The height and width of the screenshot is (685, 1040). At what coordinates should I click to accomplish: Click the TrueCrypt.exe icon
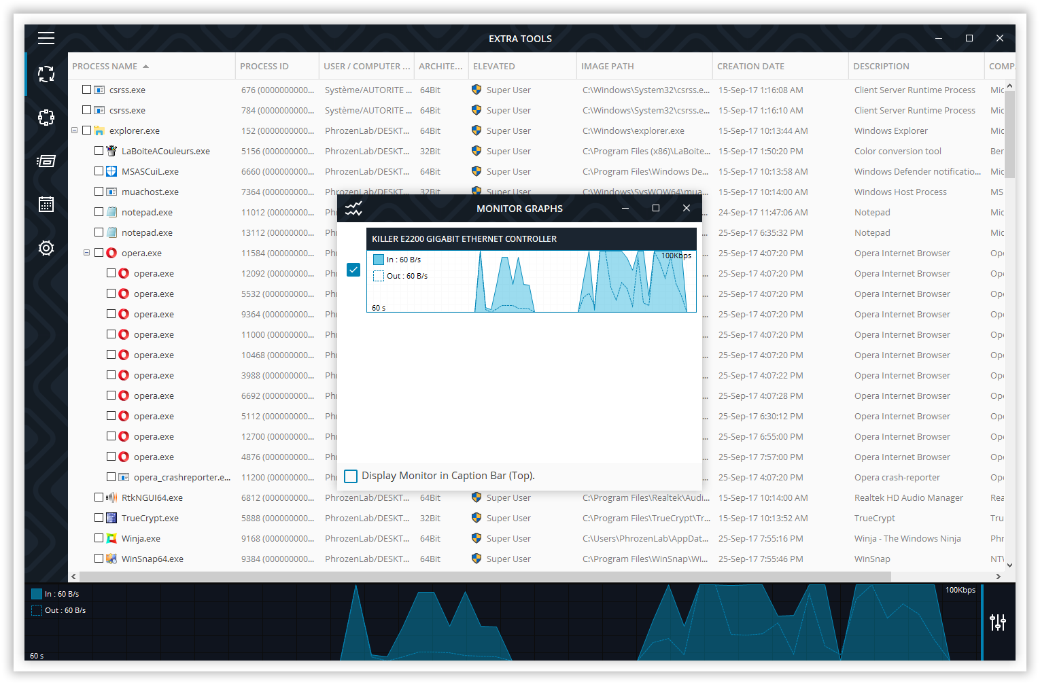(x=111, y=518)
